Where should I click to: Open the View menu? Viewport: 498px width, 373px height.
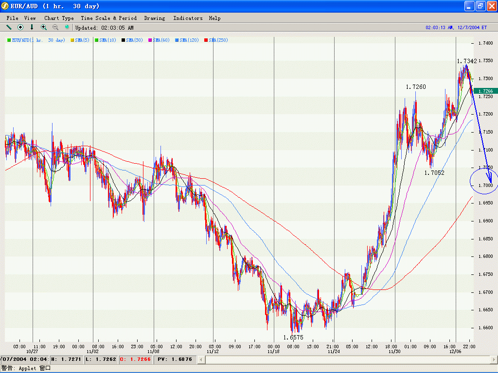[x=30, y=18]
